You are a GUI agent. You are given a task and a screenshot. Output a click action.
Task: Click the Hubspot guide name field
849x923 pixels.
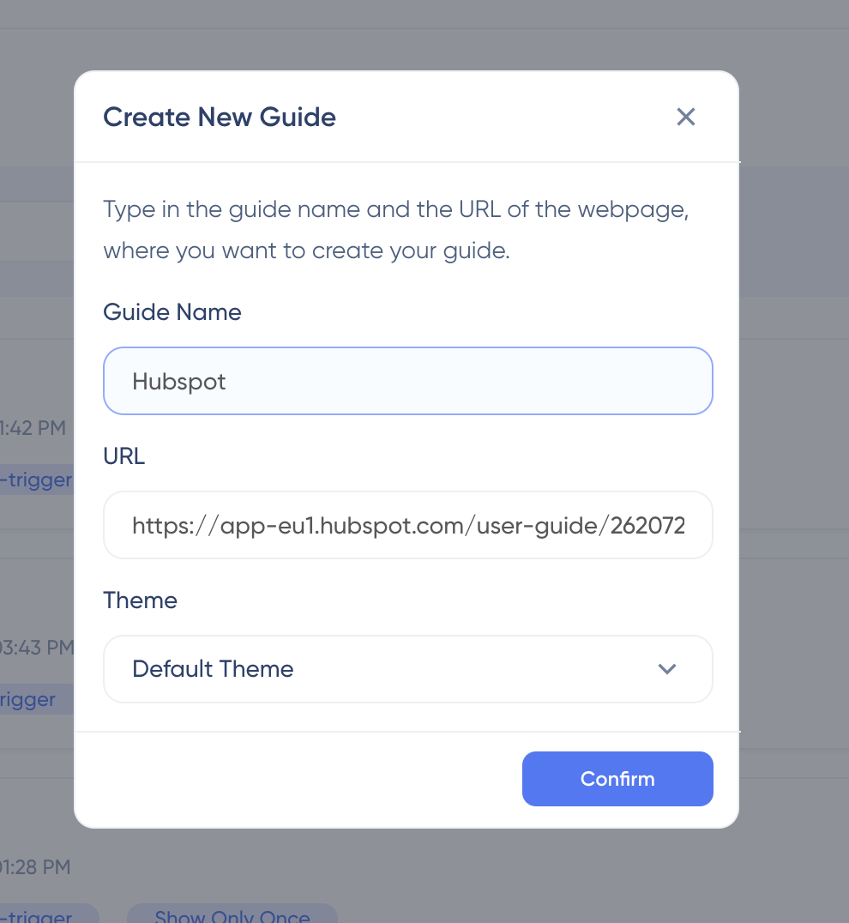407,381
